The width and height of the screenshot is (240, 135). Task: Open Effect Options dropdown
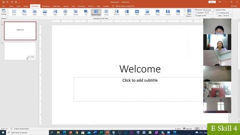coord(189,13)
